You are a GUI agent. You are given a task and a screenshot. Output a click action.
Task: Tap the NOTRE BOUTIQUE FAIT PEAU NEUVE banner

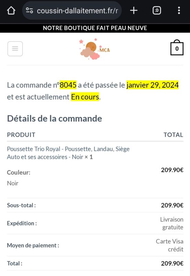click(x=95, y=28)
